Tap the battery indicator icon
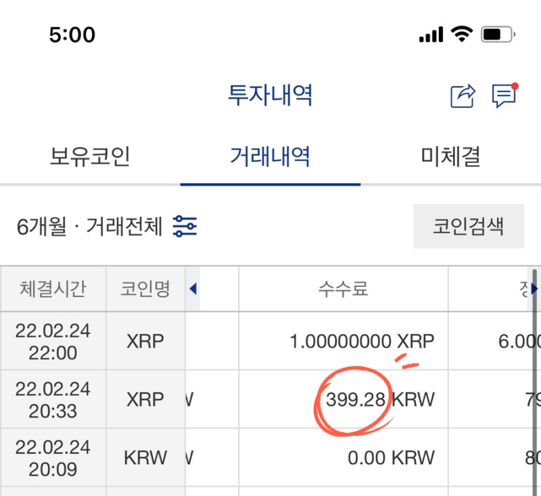 [x=498, y=35]
